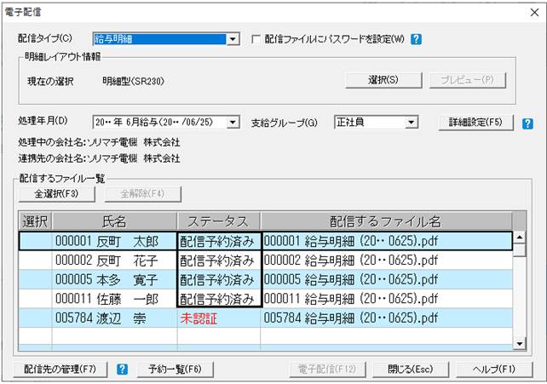Viewport: 547px width, 384px height.
Task: Click 配信予約済み status for 000001
Action: 219,241
